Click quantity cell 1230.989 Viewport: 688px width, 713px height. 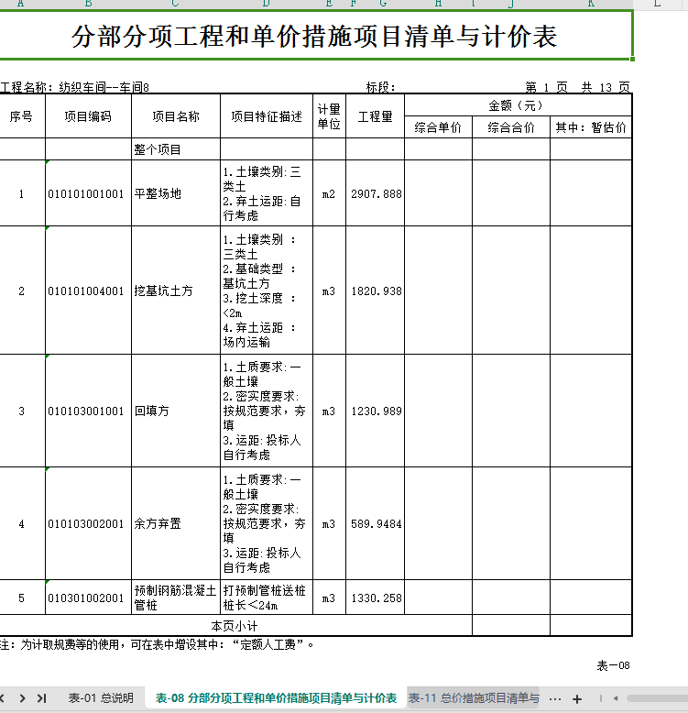tap(375, 411)
